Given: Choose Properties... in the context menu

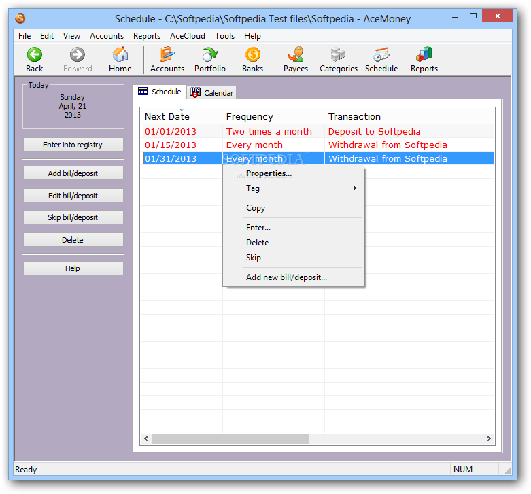Looking at the screenshot, I should (269, 173).
